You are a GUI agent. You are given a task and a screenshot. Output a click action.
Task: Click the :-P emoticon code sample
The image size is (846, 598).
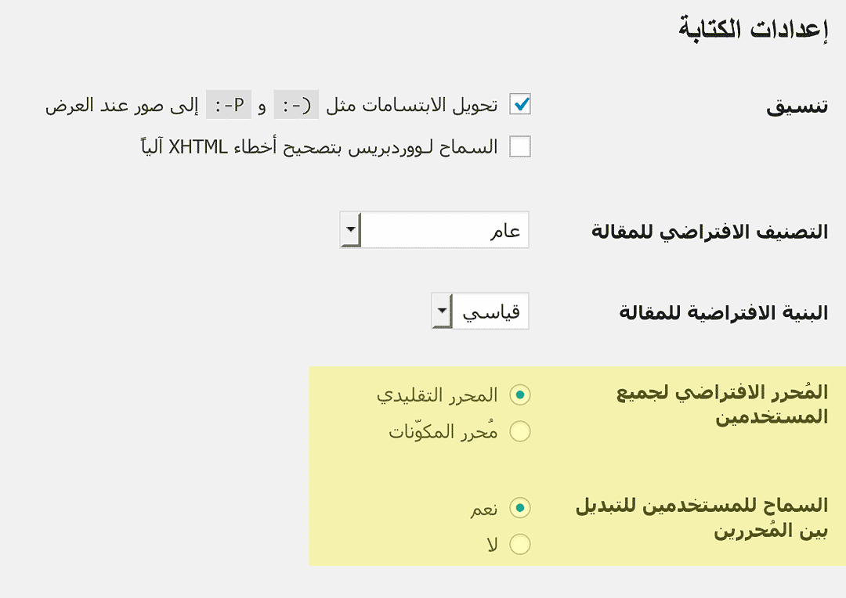[x=229, y=105]
